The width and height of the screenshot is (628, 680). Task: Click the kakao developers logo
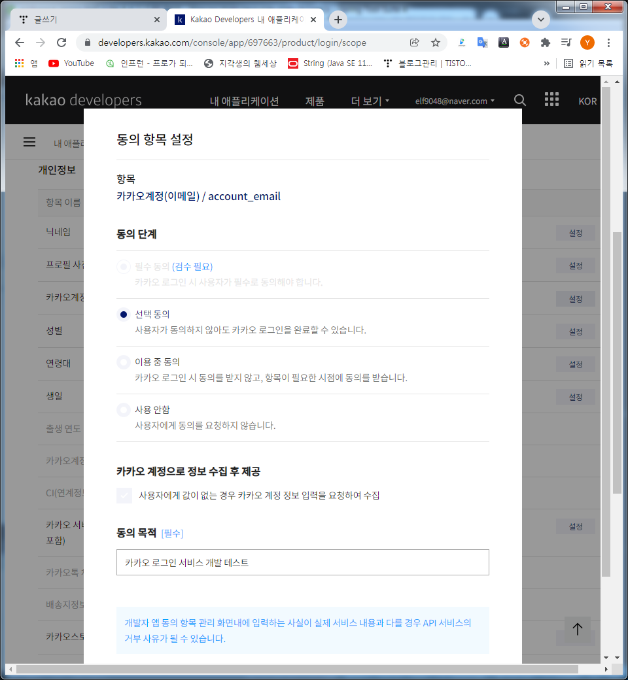(83, 100)
